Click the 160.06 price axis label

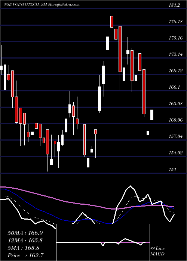pyautogui.click(x=175, y=120)
